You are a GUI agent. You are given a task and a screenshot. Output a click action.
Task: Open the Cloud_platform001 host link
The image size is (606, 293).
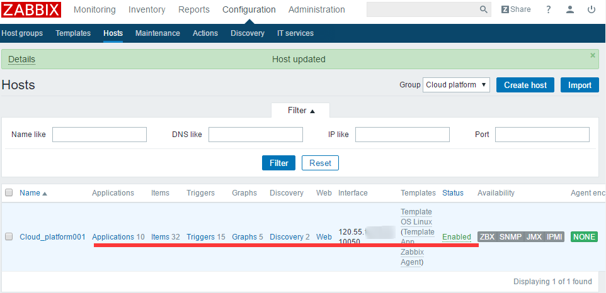click(52, 236)
